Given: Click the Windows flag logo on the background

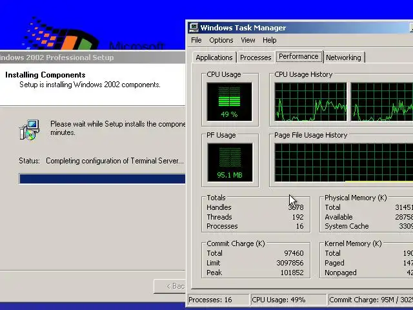Looking at the screenshot, I should pyautogui.click(x=61, y=34).
